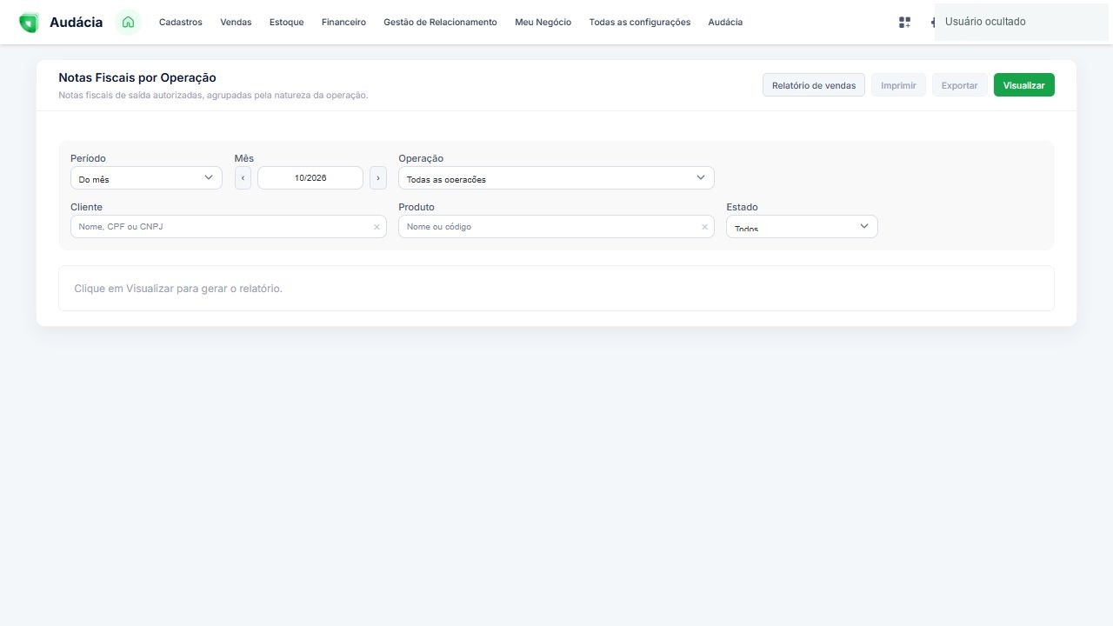The image size is (1113, 626).
Task: Click the green Visualizar button
Action: click(x=1024, y=85)
